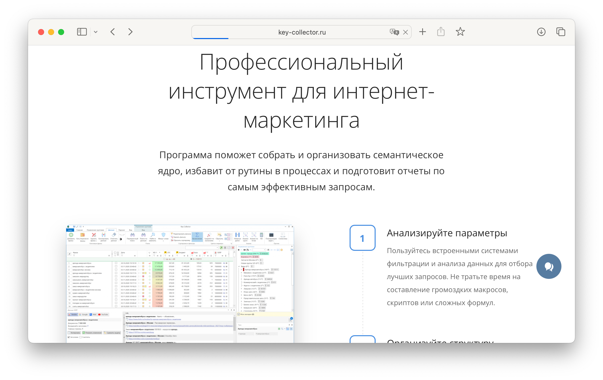Image resolution: width=603 pixels, height=380 pixels.
Task: Click the Анализируйте параметры heading
Action: 447,233
